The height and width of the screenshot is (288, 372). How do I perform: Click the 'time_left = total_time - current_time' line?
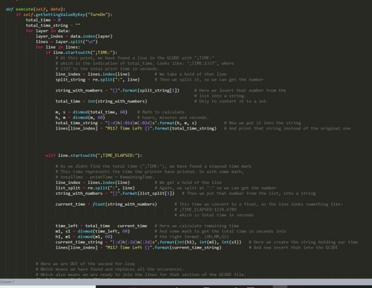(100, 226)
